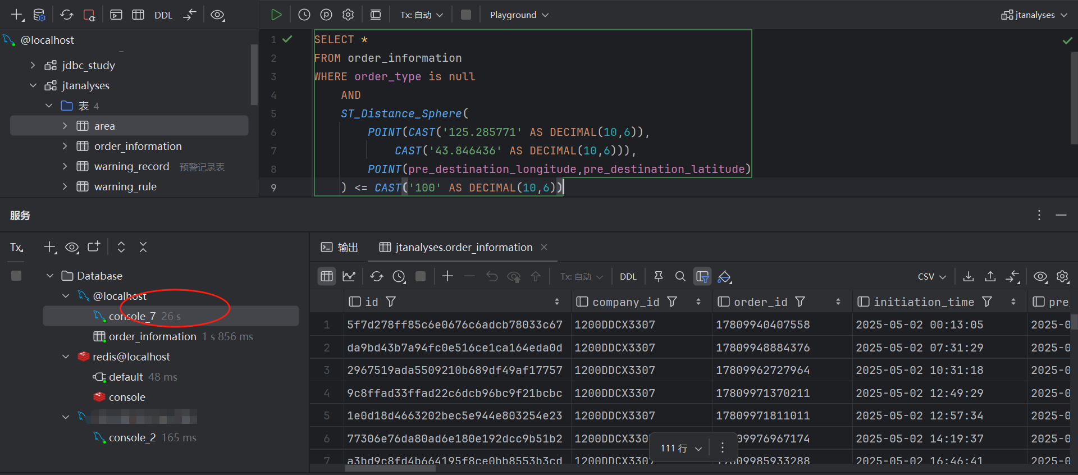Toggle view options eye in services toolbar
This screenshot has width=1078, height=475.
72,247
